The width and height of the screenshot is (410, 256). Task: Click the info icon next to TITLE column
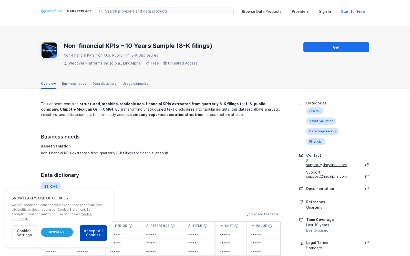205,226
